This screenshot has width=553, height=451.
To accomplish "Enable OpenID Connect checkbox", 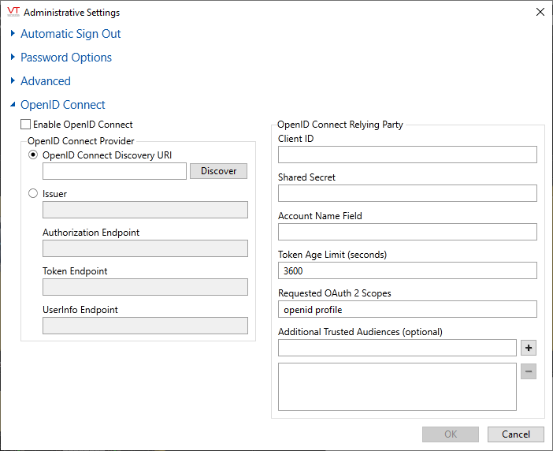I will click(26, 125).
